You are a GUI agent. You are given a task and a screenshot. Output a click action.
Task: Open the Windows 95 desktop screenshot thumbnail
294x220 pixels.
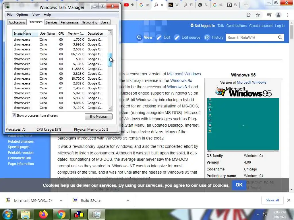(x=243, y=125)
